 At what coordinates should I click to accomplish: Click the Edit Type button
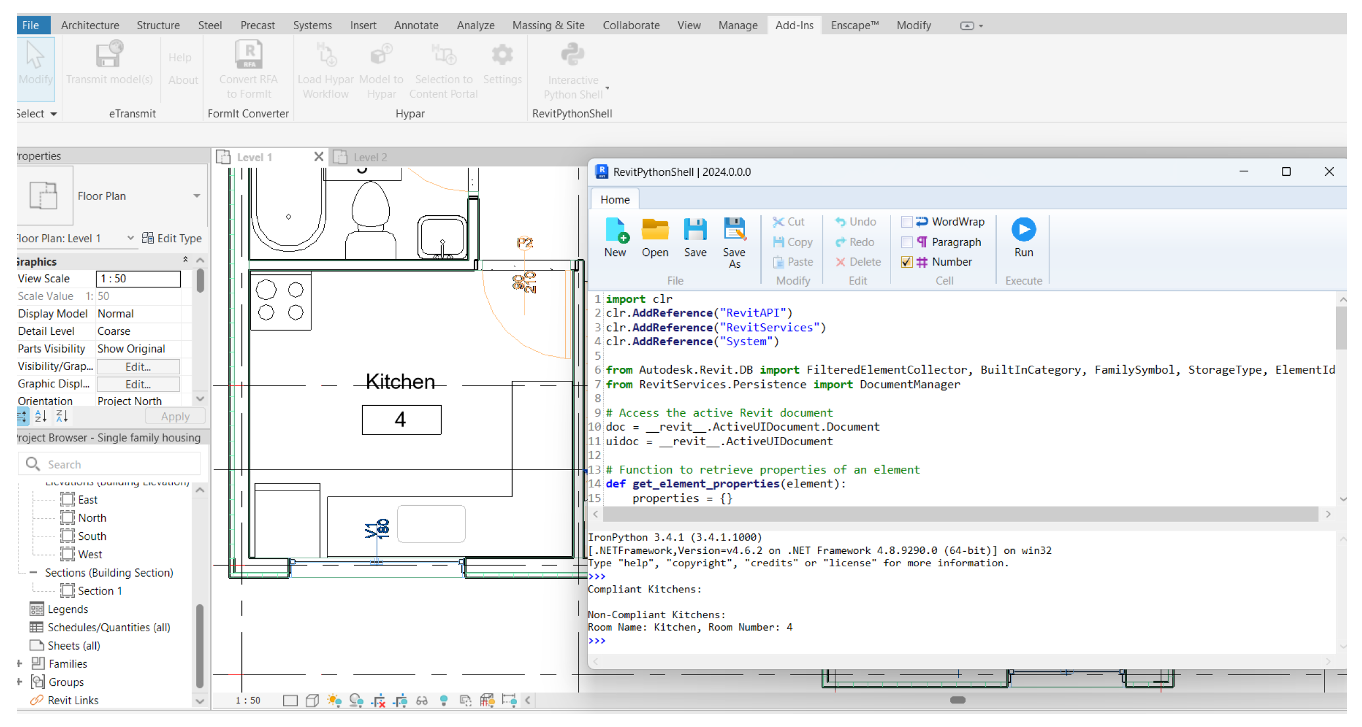pyautogui.click(x=172, y=239)
